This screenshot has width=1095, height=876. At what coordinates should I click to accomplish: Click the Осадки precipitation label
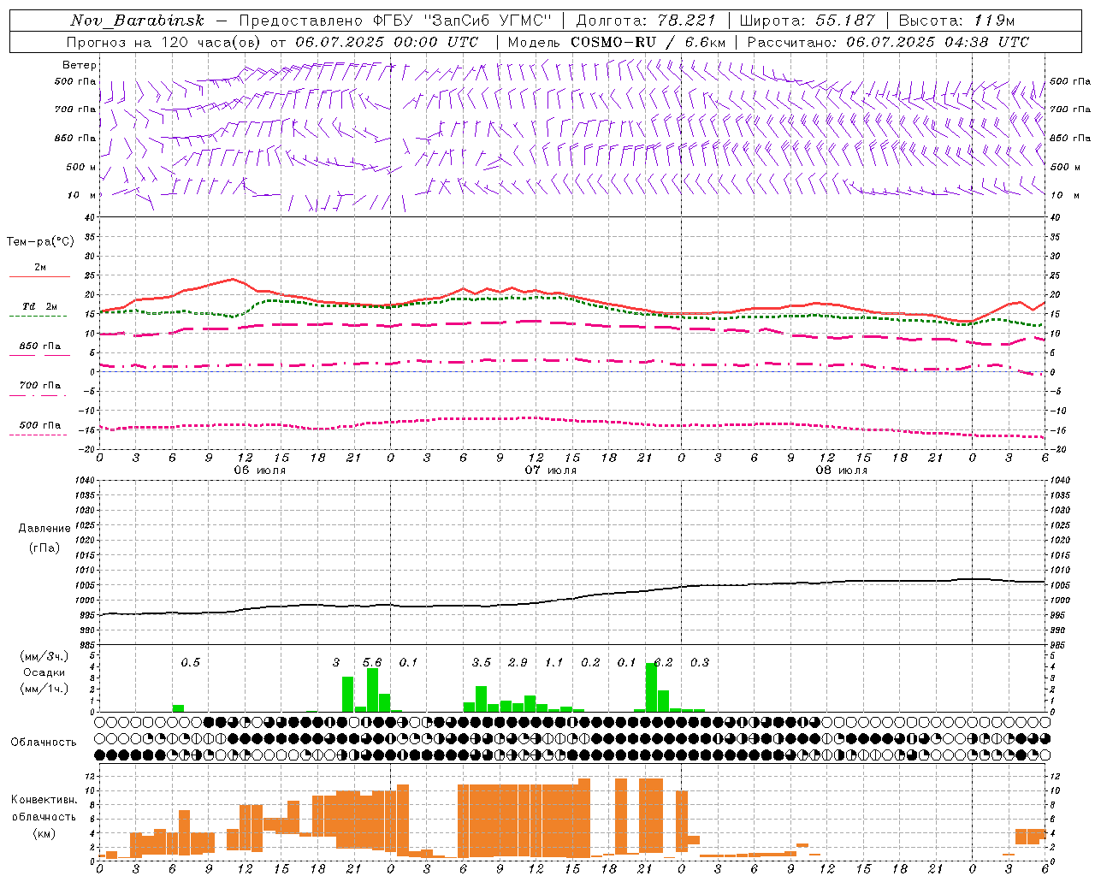44,672
